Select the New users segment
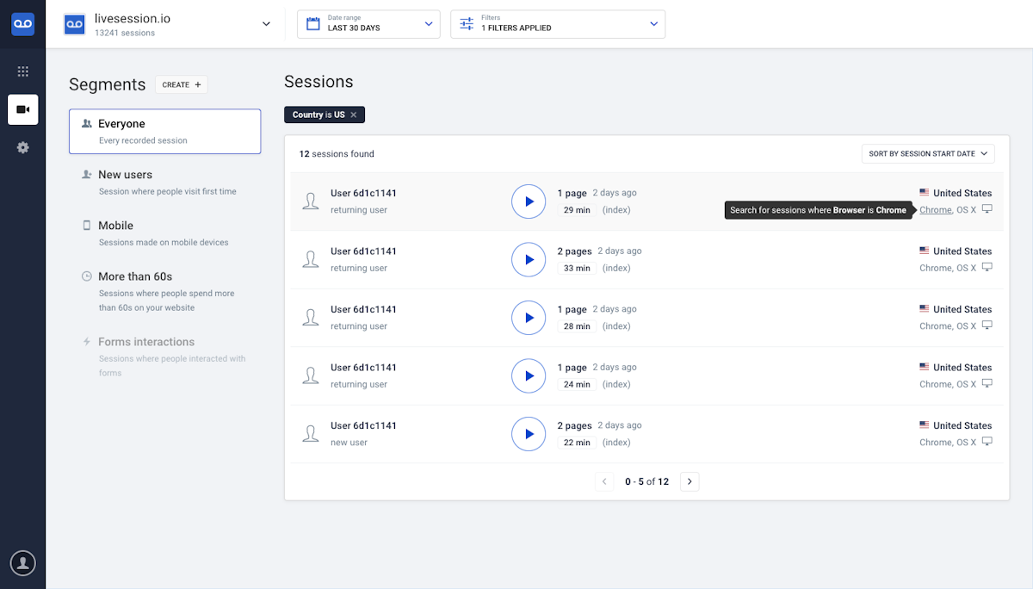1033x589 pixels. coord(126,175)
